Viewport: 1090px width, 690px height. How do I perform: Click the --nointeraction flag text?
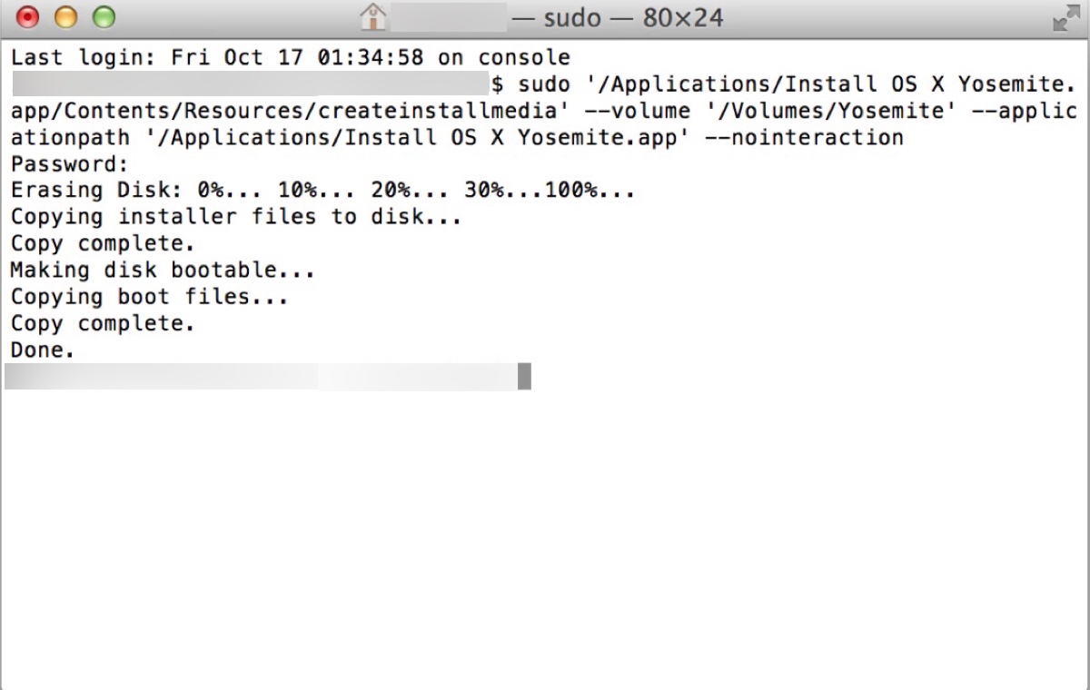[804, 136]
